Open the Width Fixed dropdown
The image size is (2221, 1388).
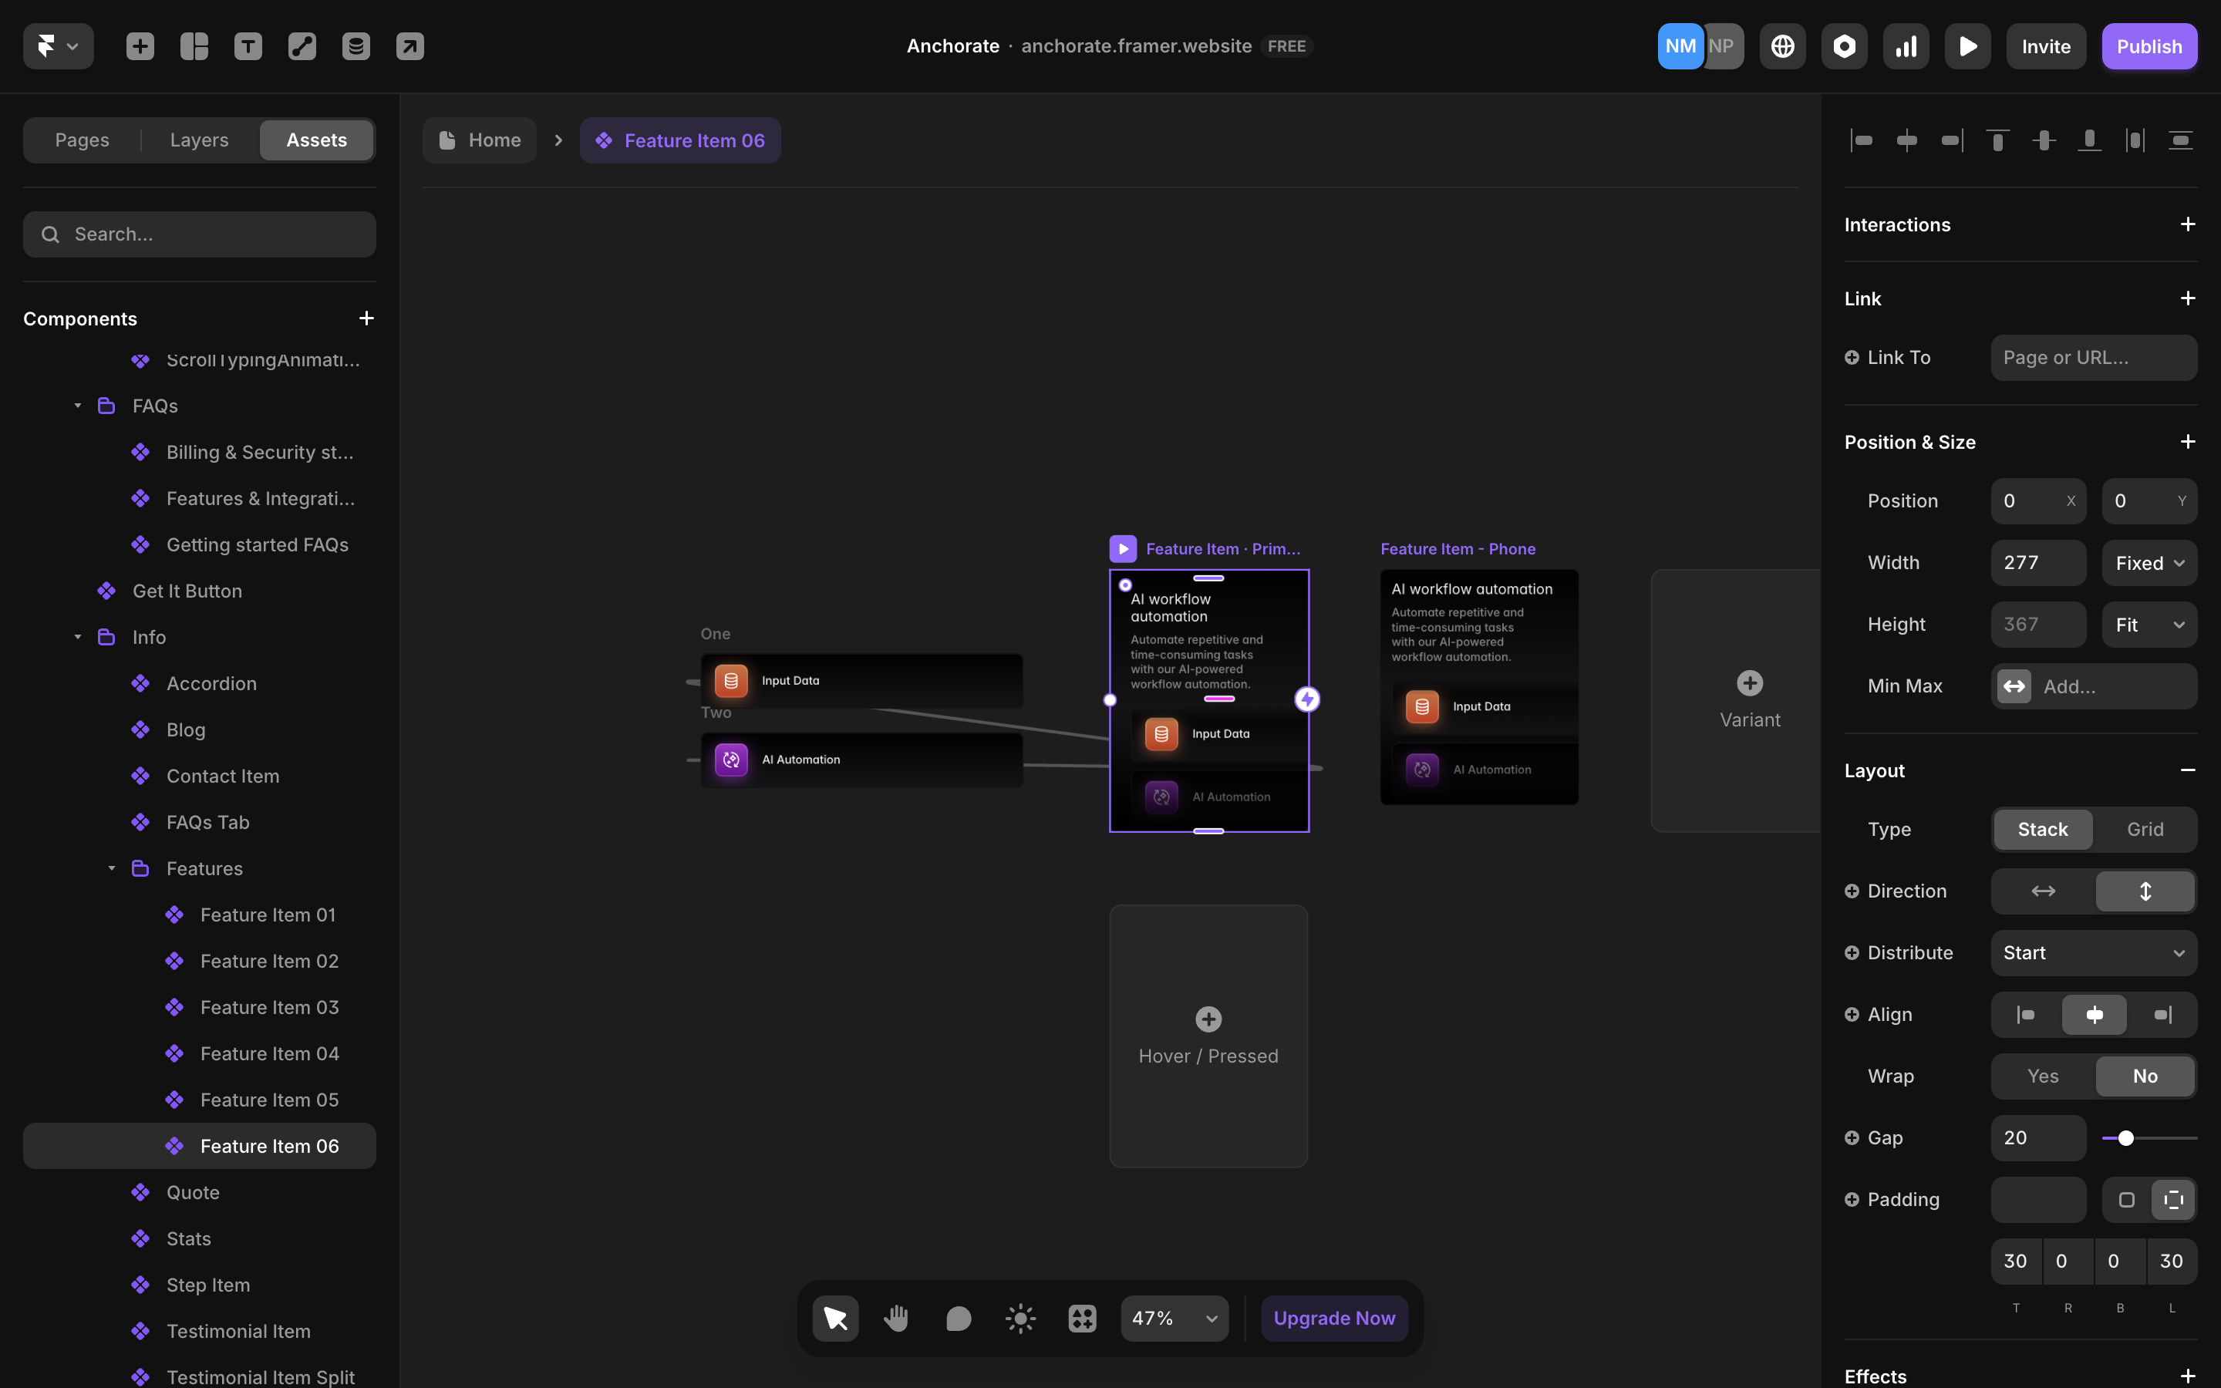point(2149,563)
